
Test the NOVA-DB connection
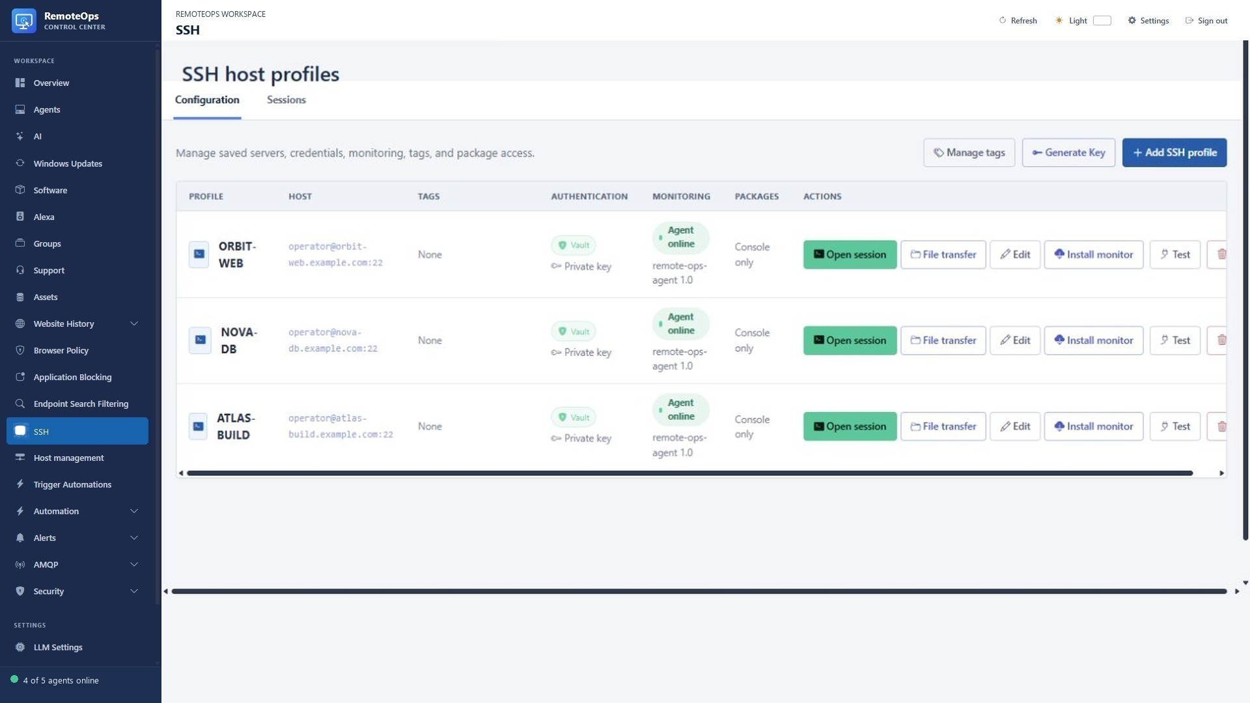click(1175, 340)
